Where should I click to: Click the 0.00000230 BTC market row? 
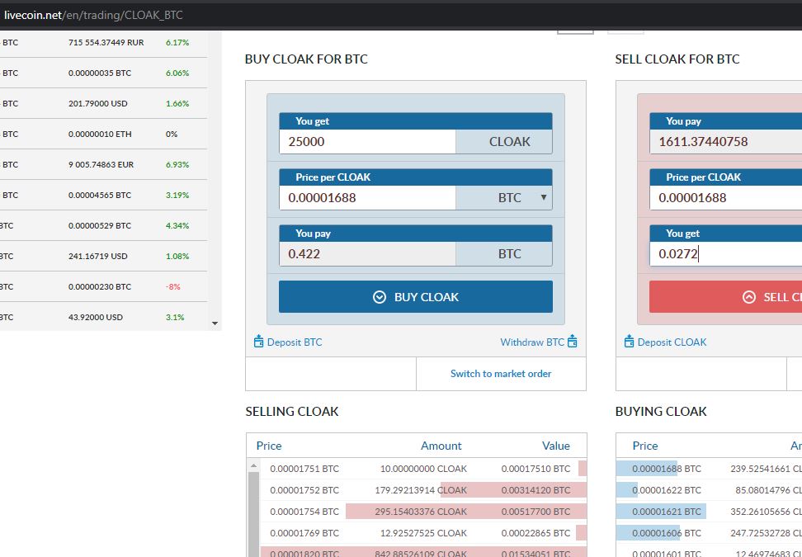(x=103, y=286)
